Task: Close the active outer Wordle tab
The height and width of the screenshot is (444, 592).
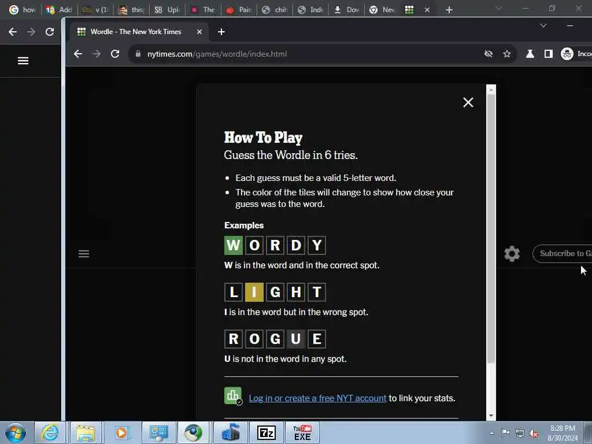Action: (x=427, y=10)
